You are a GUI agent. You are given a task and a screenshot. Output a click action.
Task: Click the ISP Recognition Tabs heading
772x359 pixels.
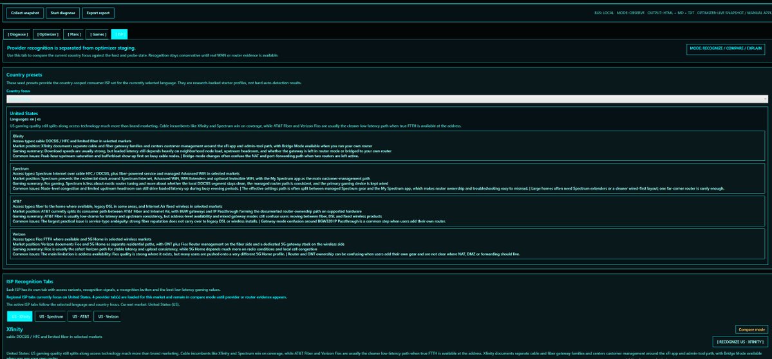(x=30, y=282)
